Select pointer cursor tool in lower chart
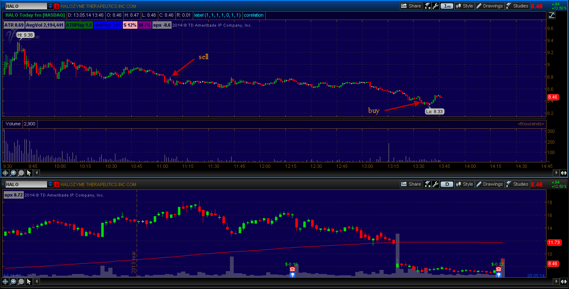This screenshot has width=569, height=289. click(29, 282)
